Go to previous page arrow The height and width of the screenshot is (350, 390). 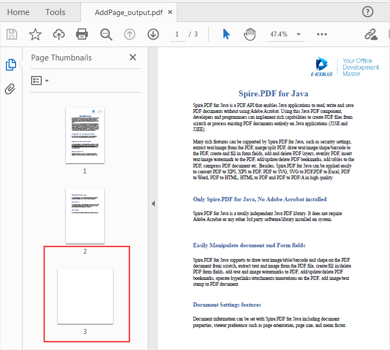click(130, 34)
